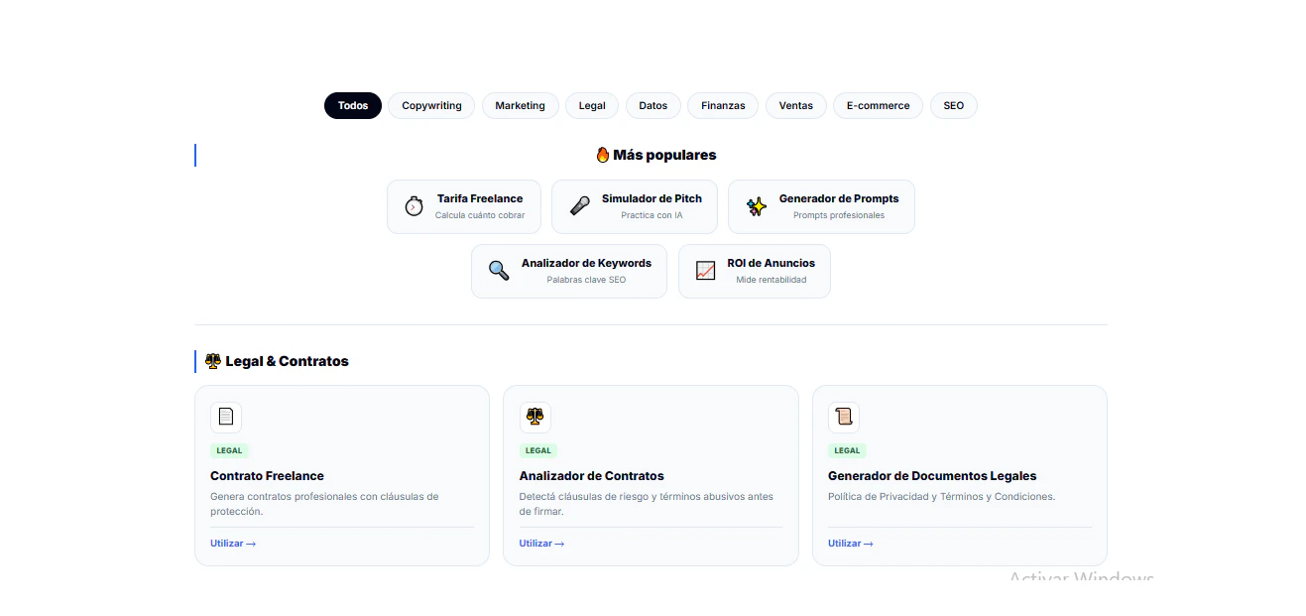The height and width of the screenshot is (616, 1306).
Task: Click the 'Palabras clave SEO' subtitle
Action: [586, 280]
